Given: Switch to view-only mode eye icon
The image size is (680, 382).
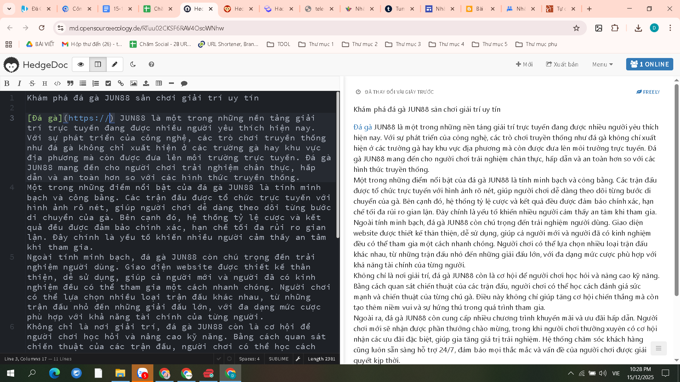Looking at the screenshot, I should point(81,64).
